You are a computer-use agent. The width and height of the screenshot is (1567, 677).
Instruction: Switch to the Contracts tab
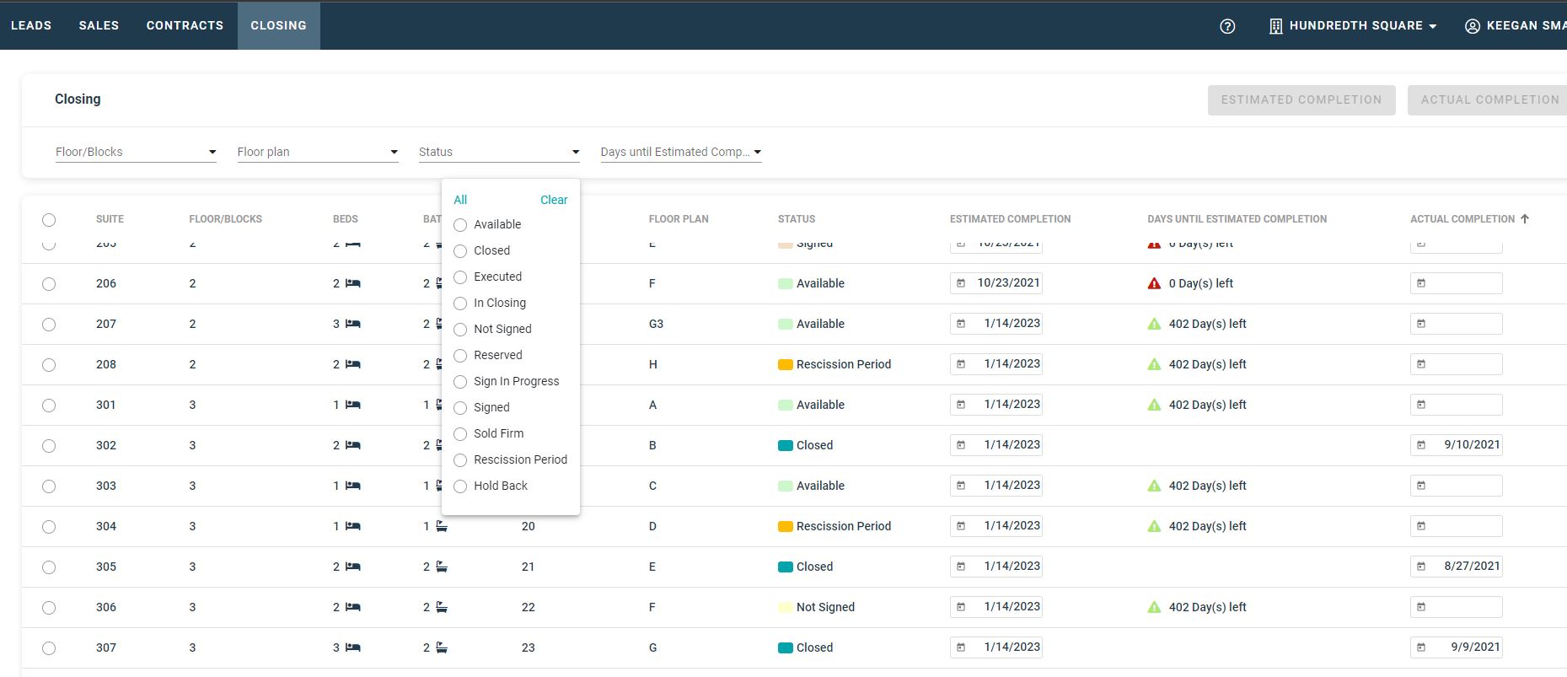185,25
